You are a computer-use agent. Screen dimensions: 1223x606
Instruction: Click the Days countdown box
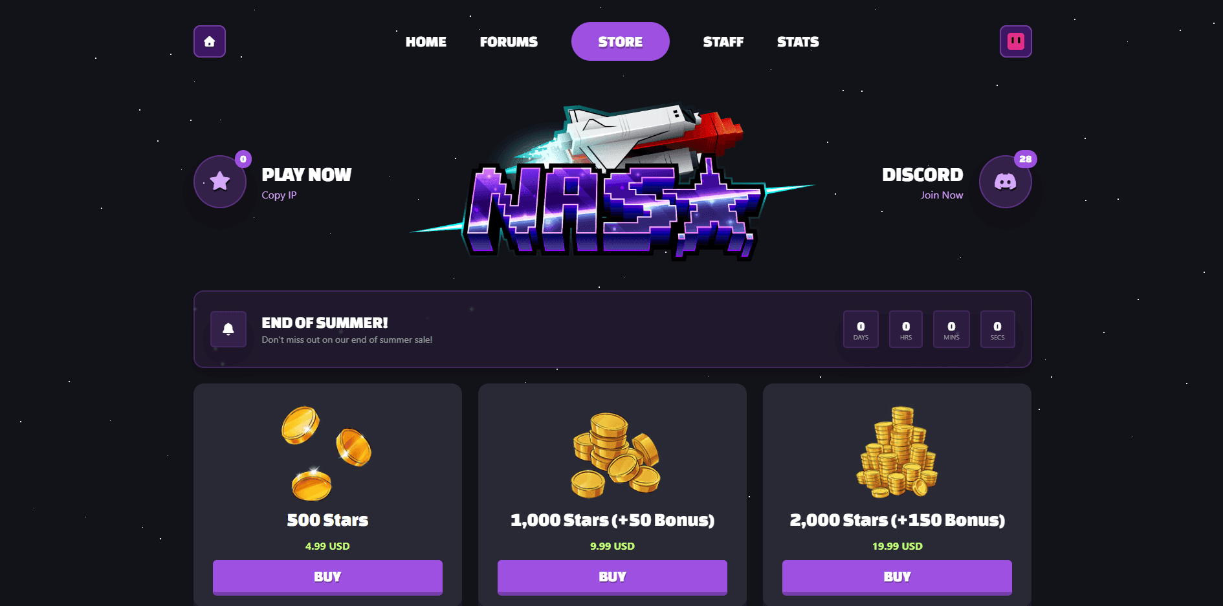(x=861, y=329)
